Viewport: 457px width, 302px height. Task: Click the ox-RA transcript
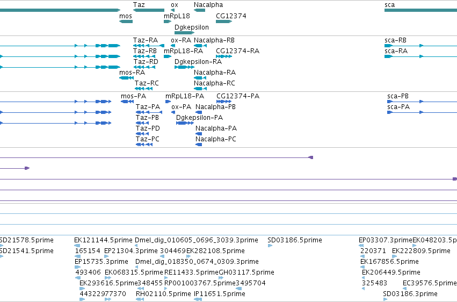[173, 46]
